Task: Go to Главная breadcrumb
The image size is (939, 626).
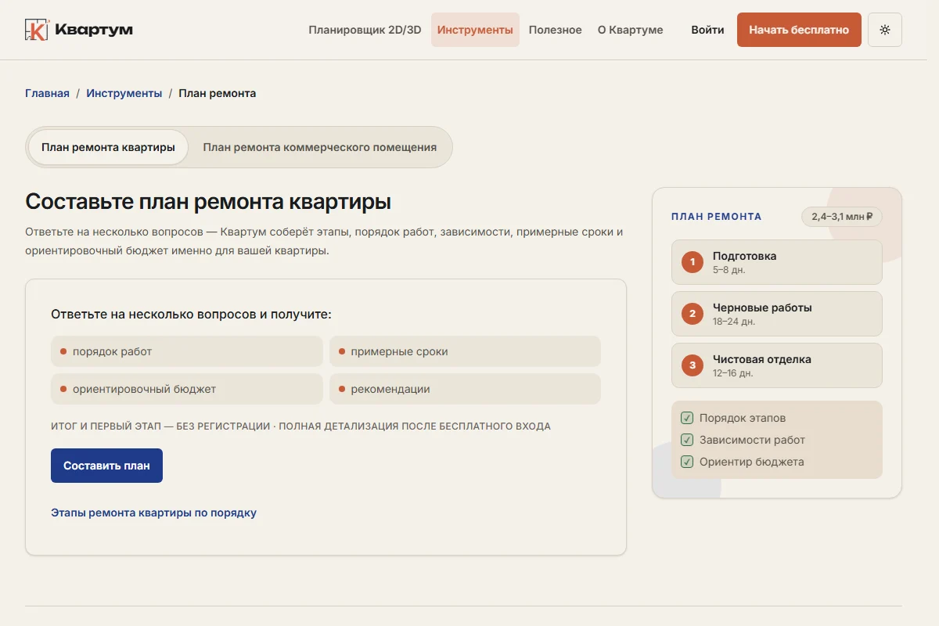Action: (x=47, y=93)
